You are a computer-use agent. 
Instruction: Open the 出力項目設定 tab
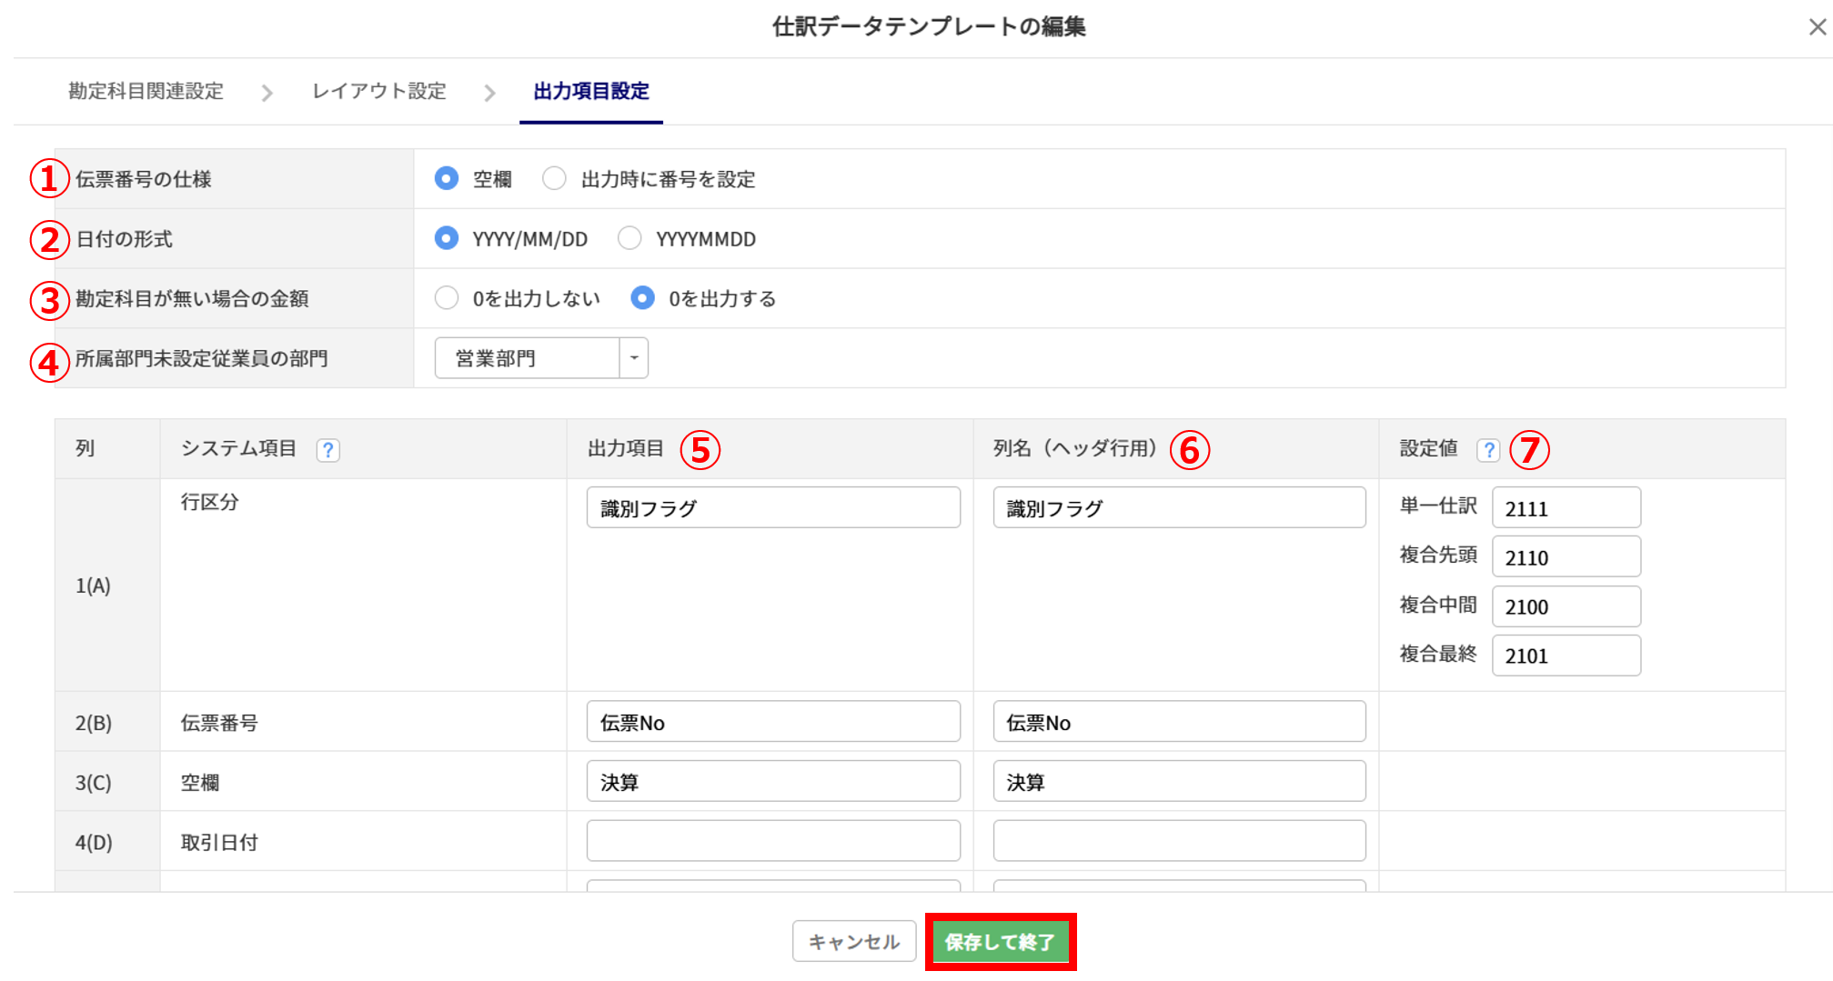(x=590, y=92)
